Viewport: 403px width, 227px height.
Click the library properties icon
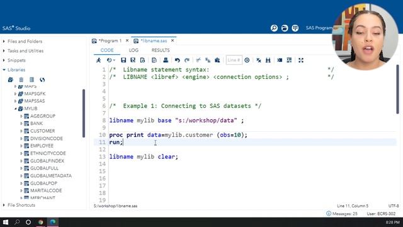pyautogui.click(x=31, y=80)
